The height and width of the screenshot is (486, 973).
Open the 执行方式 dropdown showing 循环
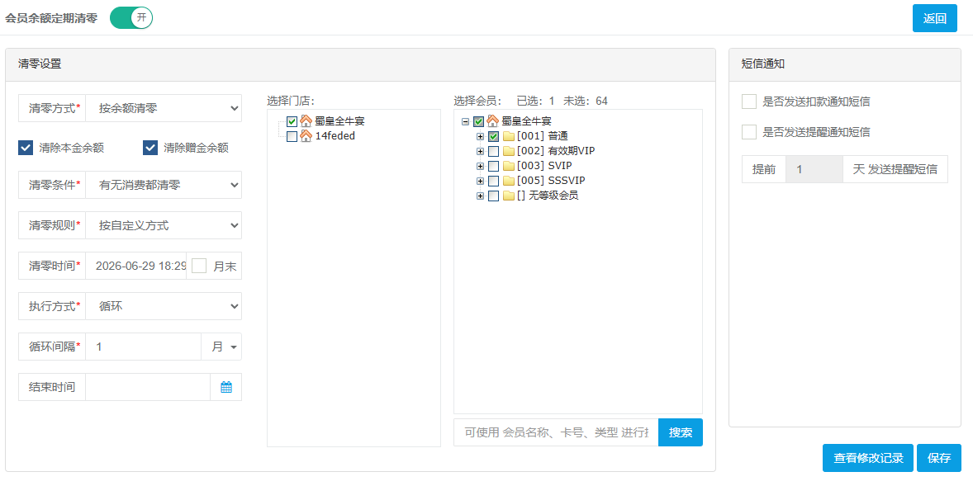coord(164,306)
